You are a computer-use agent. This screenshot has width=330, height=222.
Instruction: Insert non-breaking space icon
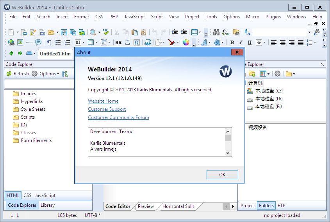(128, 43)
